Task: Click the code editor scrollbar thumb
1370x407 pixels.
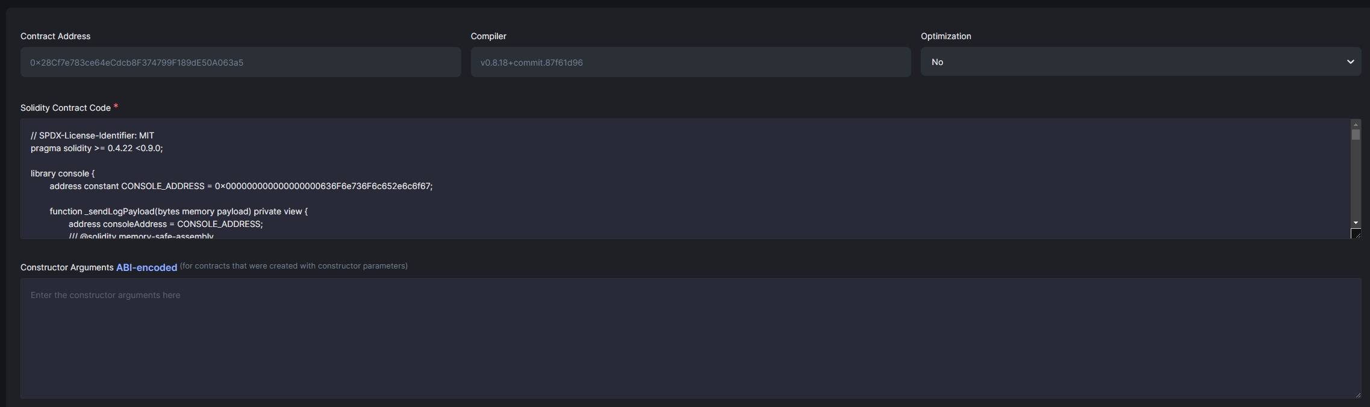Action: click(1356, 135)
